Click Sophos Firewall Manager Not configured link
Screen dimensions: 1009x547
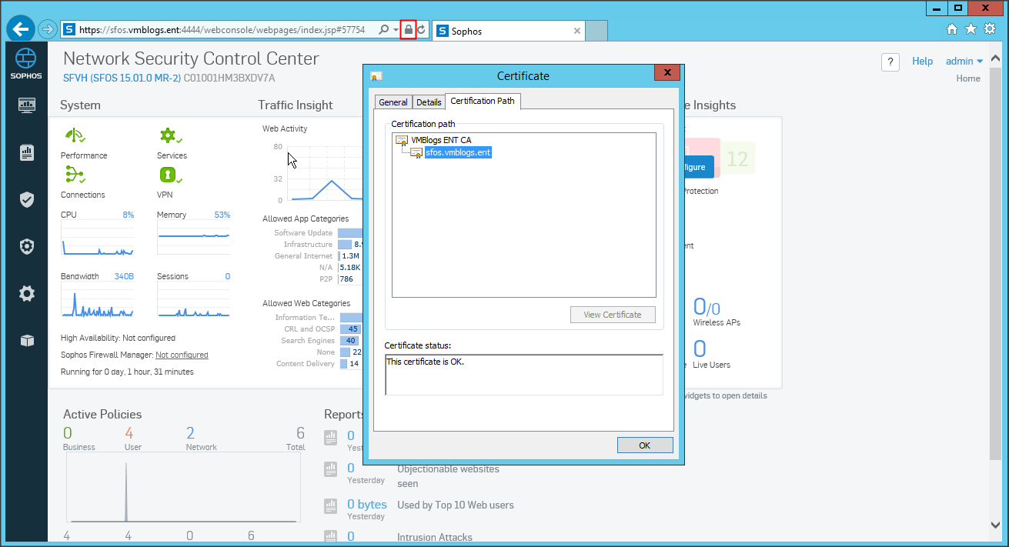coord(182,355)
